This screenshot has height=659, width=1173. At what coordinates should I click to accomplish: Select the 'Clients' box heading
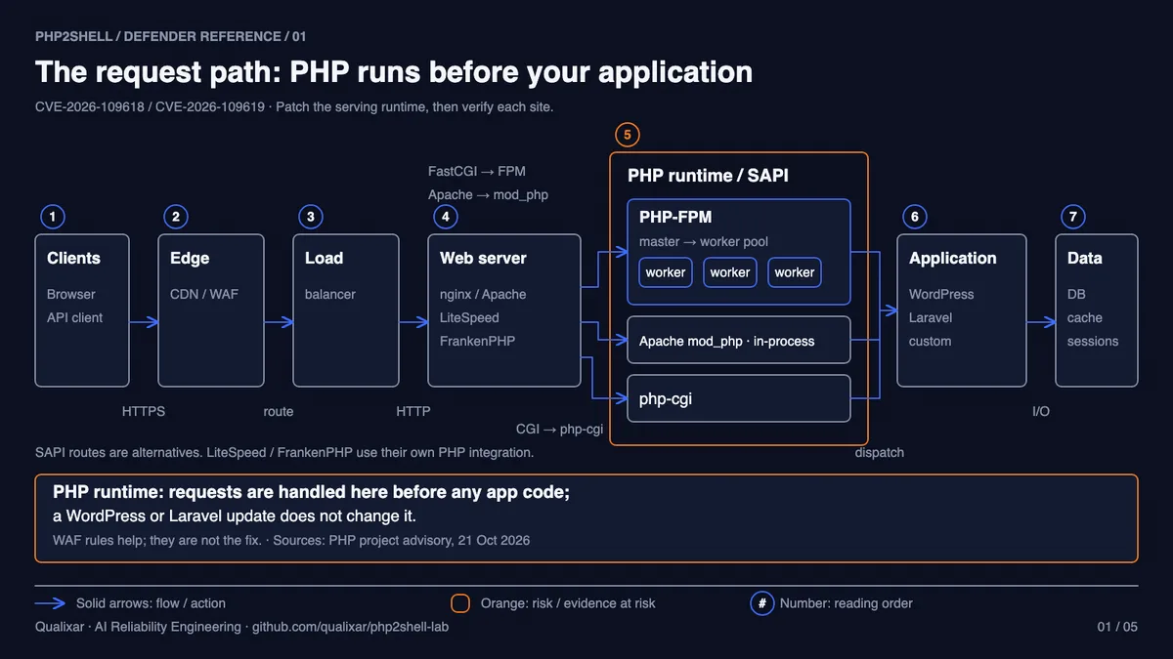[x=73, y=259]
